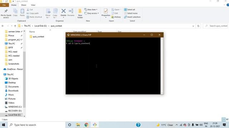Switch to the Home tab
Image resolution: width=229 pixels, height=128 pixels.
(14, 5)
